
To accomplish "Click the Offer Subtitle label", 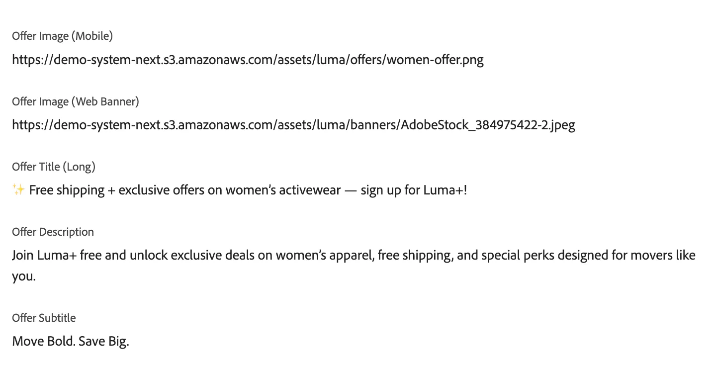I will click(44, 318).
